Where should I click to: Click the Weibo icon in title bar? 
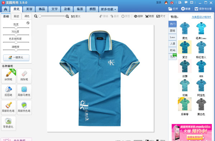coord(172,3)
